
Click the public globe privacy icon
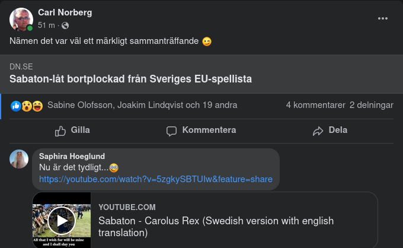tap(65, 26)
